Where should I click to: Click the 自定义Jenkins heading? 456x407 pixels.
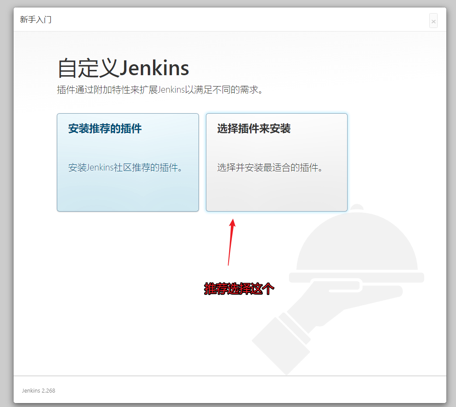(123, 68)
